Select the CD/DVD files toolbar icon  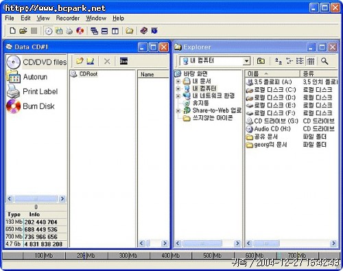pyautogui.click(x=49, y=31)
